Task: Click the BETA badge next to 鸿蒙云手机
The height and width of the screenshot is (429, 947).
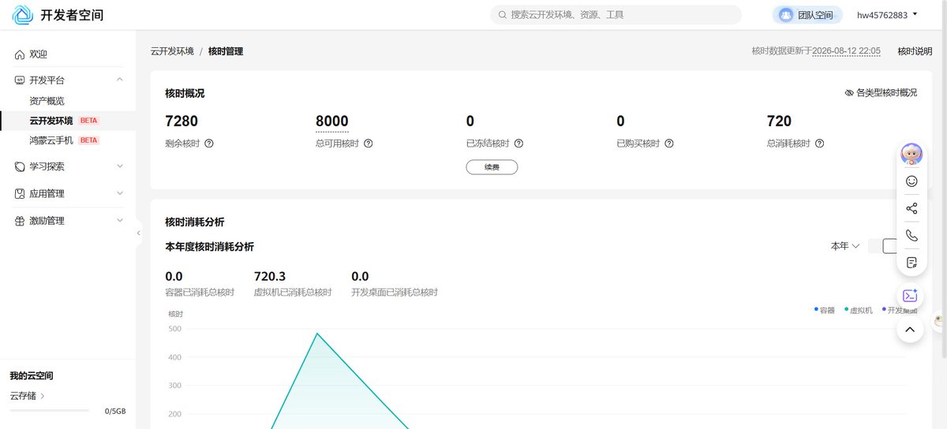Action: click(x=89, y=140)
